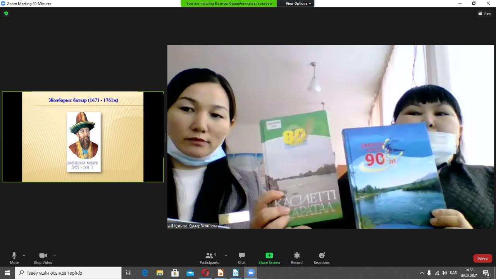Open Zoom from the Windows taskbar
The height and width of the screenshot is (279, 496).
tap(251, 273)
